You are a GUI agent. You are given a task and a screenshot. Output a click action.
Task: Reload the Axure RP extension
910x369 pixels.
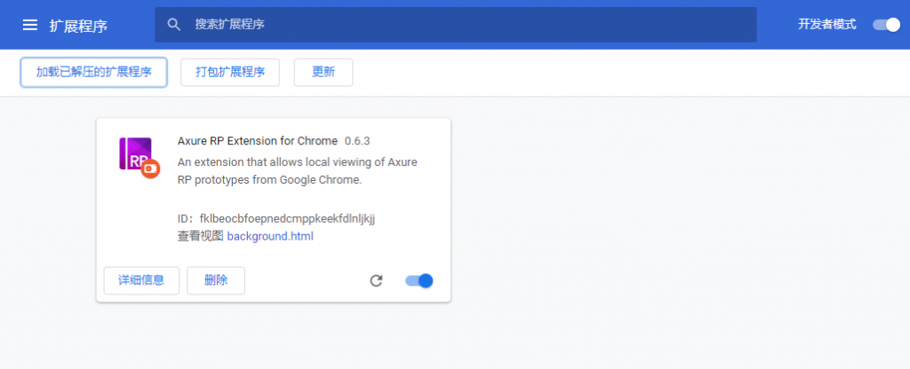tap(376, 281)
